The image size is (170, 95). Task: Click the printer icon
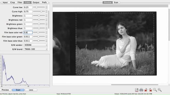point(141,90)
